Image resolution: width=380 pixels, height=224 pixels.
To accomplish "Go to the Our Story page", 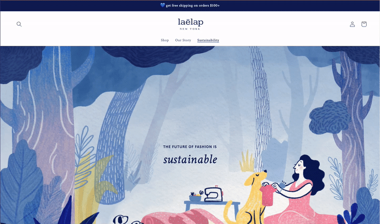I will tap(183, 40).
